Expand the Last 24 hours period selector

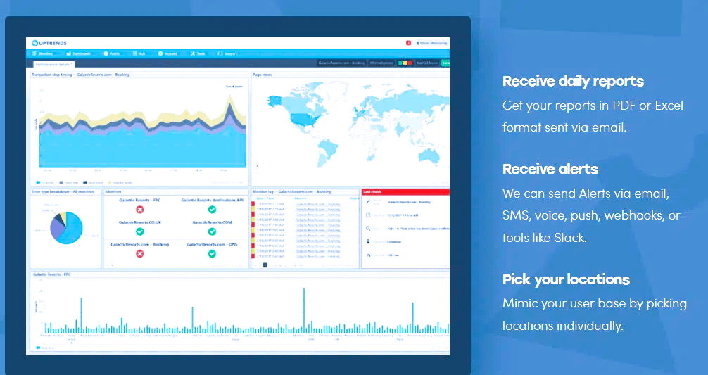(x=427, y=63)
